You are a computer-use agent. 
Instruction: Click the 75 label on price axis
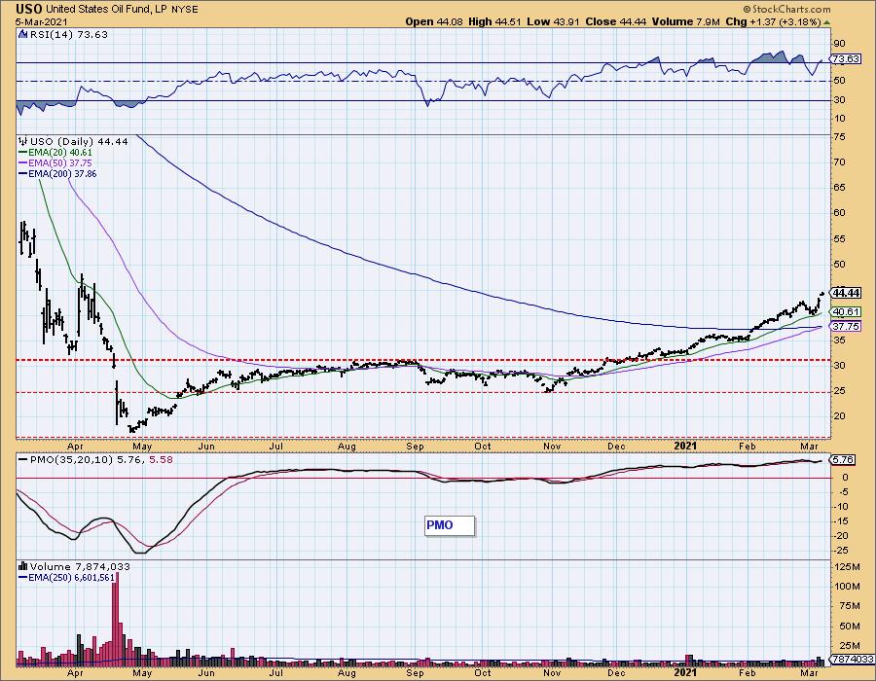840,137
